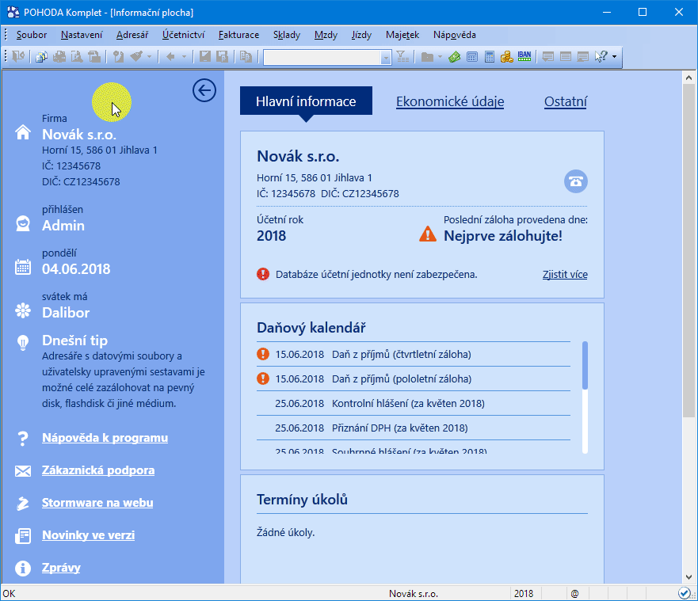Click the first grayed note toolbar icon
This screenshot has height=601, width=698.
pos(548,56)
